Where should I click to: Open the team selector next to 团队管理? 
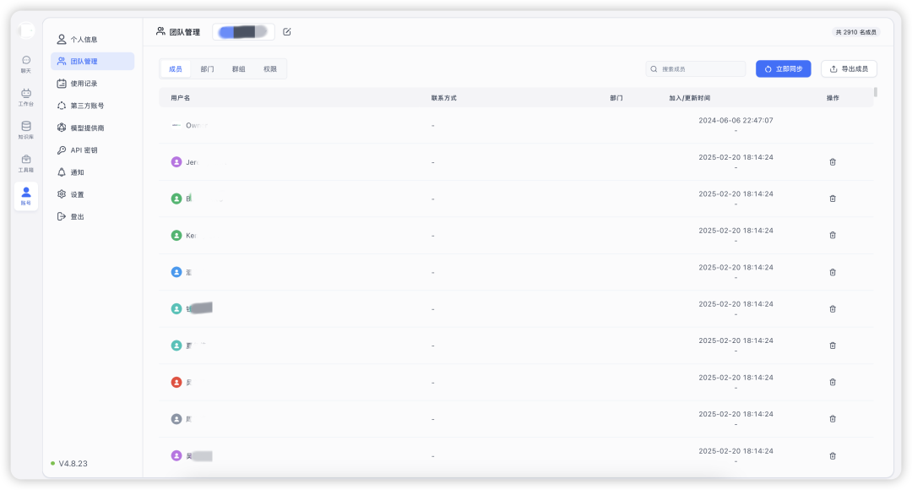click(243, 32)
